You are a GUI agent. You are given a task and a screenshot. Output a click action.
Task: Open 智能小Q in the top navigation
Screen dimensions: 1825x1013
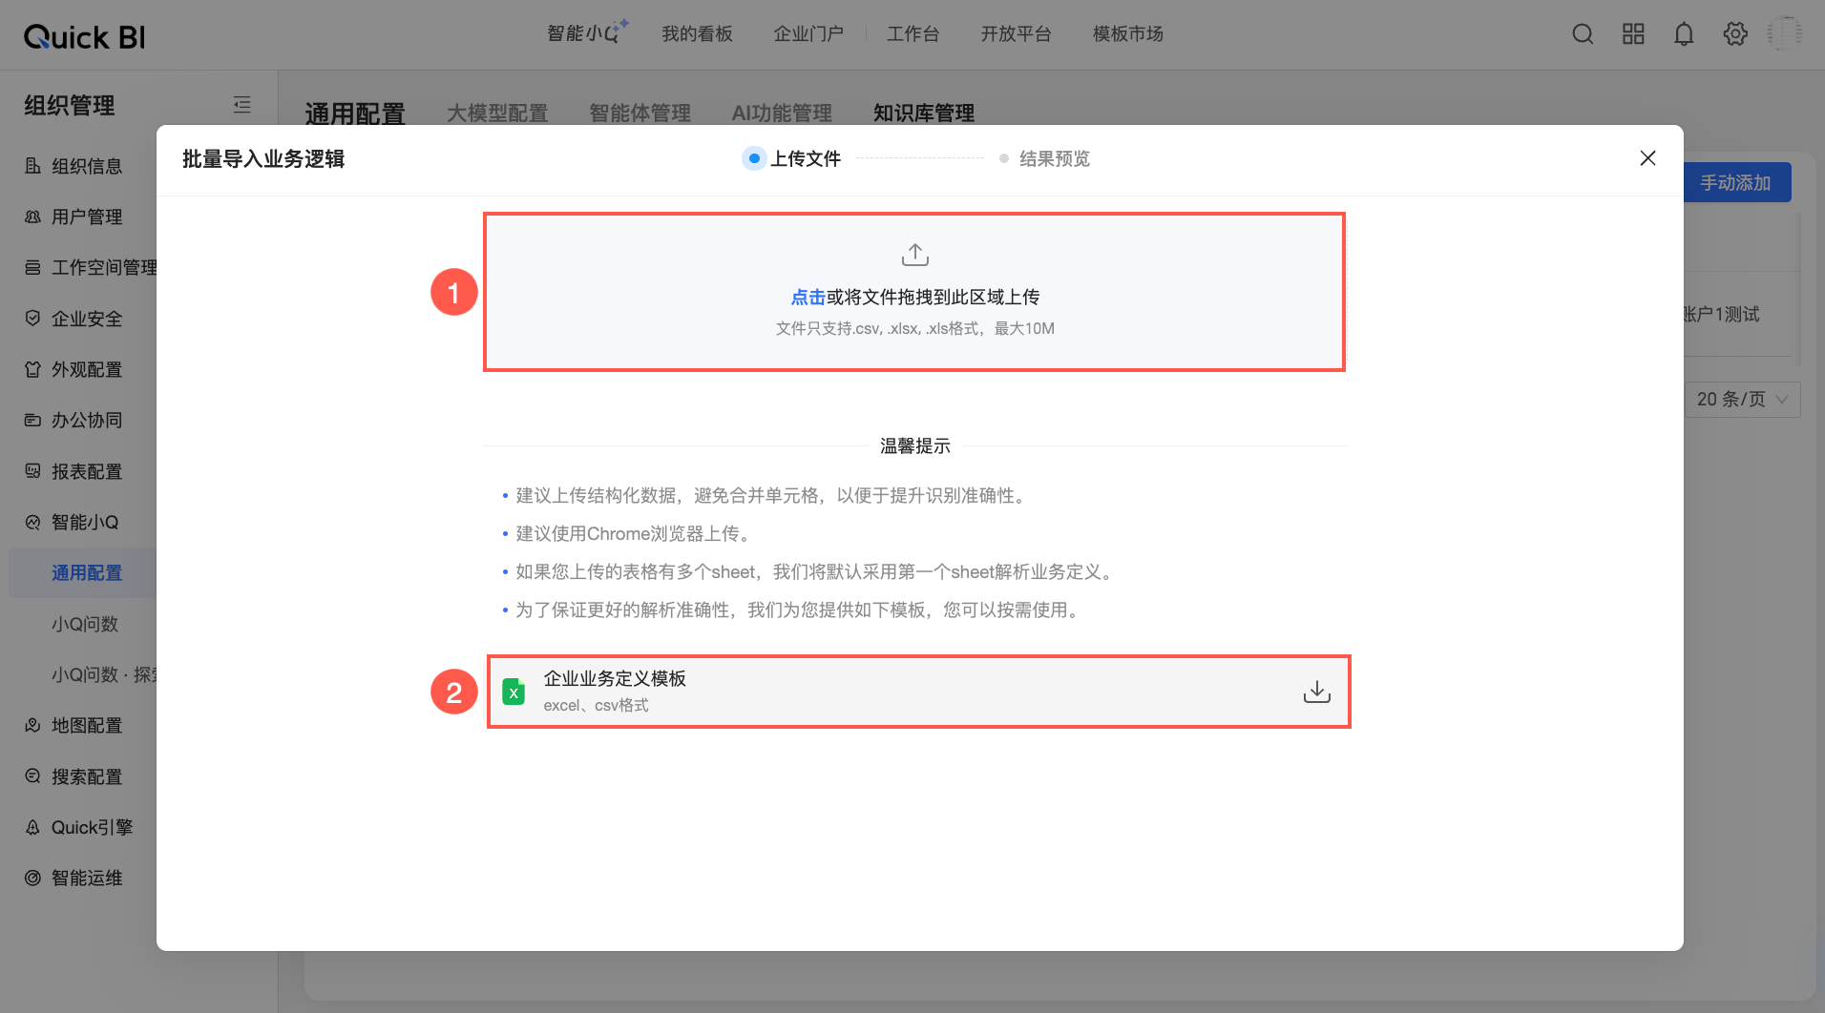click(587, 33)
